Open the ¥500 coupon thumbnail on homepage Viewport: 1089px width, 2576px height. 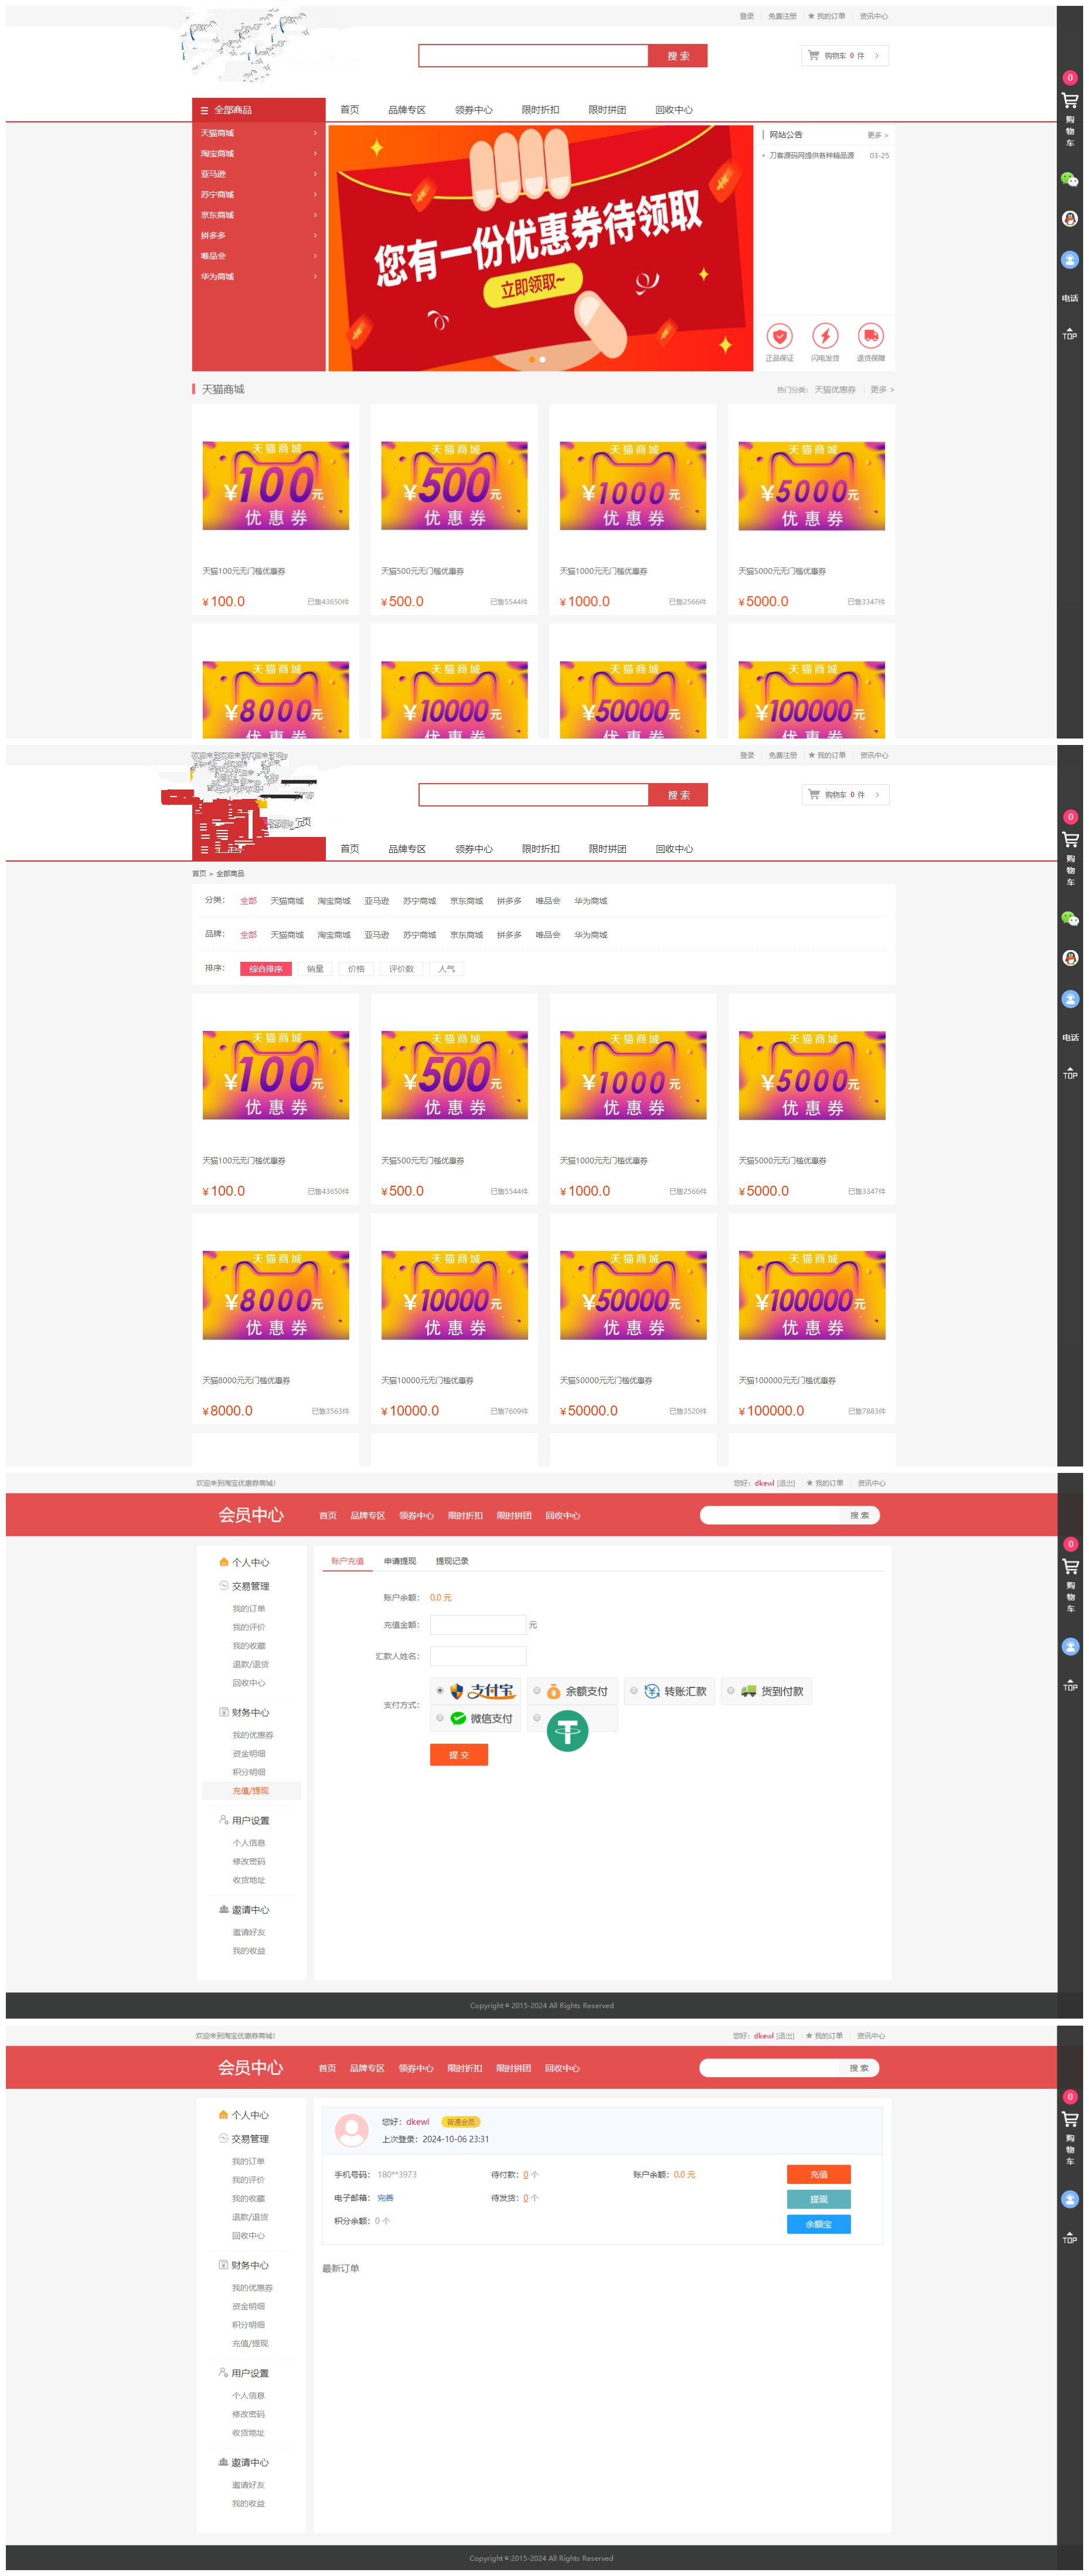(x=454, y=486)
